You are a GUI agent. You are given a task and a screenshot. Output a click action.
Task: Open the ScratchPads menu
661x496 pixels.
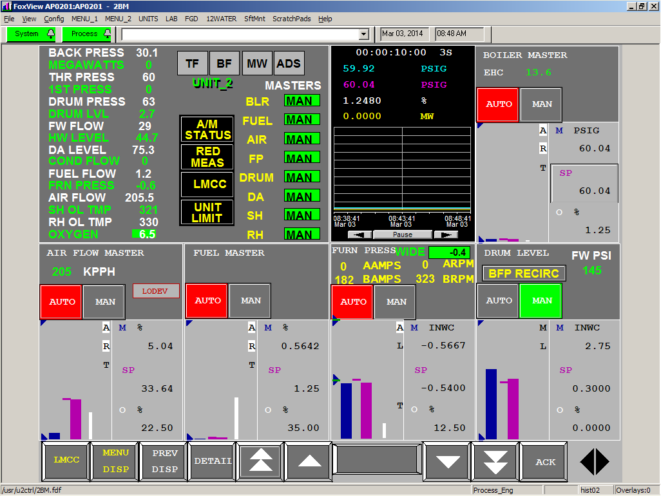[291, 19]
